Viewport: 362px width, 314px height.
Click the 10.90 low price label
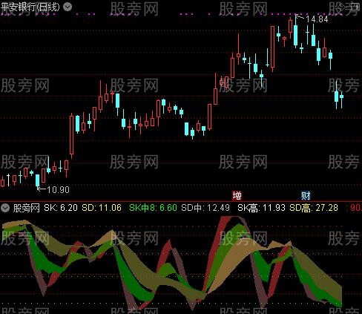coord(58,190)
